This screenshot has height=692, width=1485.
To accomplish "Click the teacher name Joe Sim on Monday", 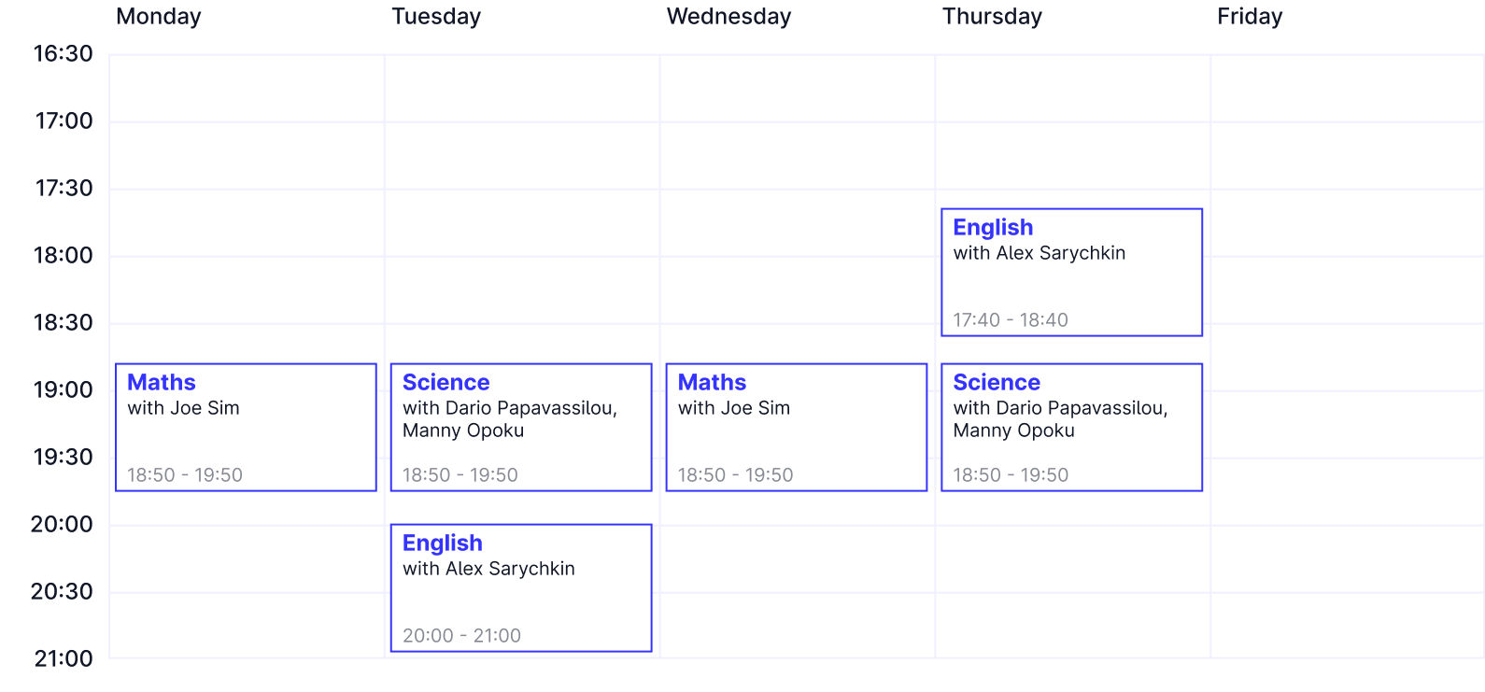I will (183, 408).
